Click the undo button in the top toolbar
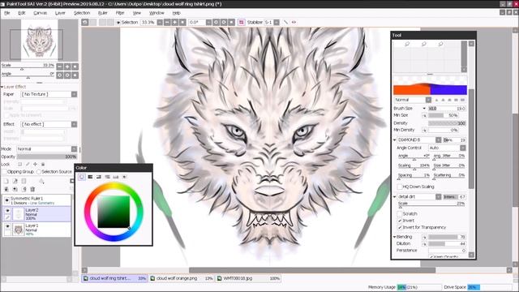519x292 pixels. (x=85, y=22)
